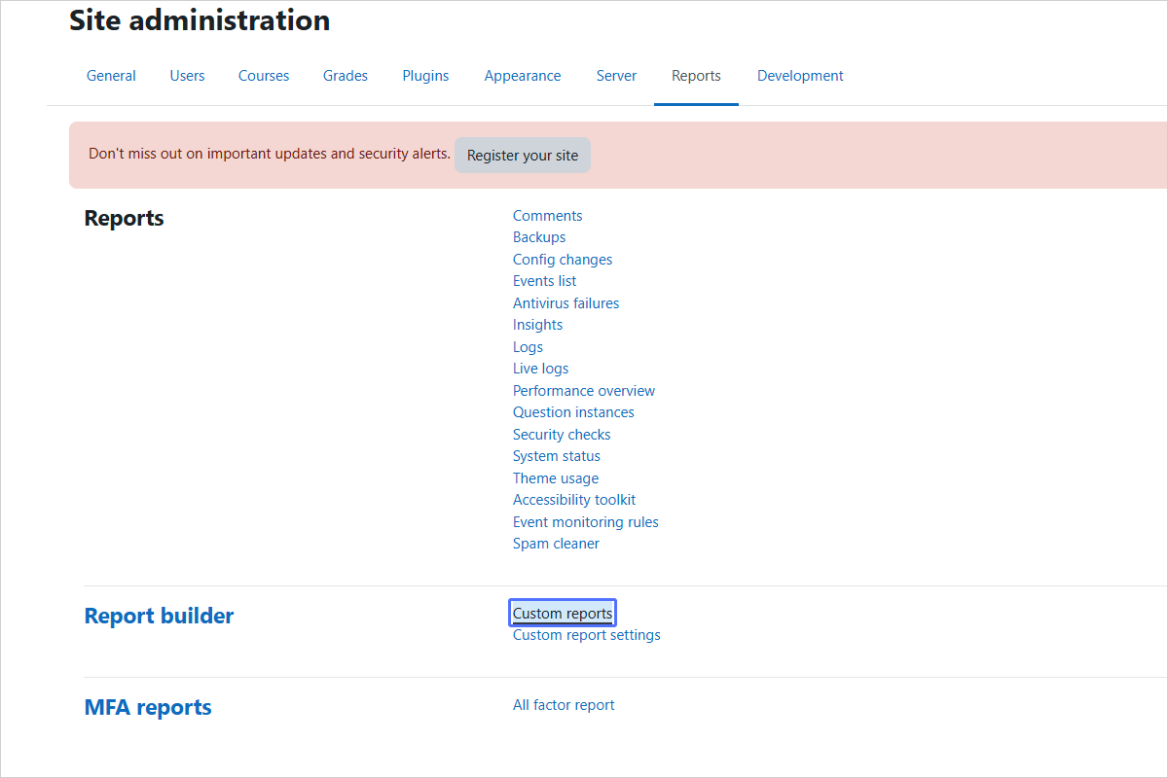The width and height of the screenshot is (1168, 778).
Task: Open All factor report link
Action: tap(564, 705)
